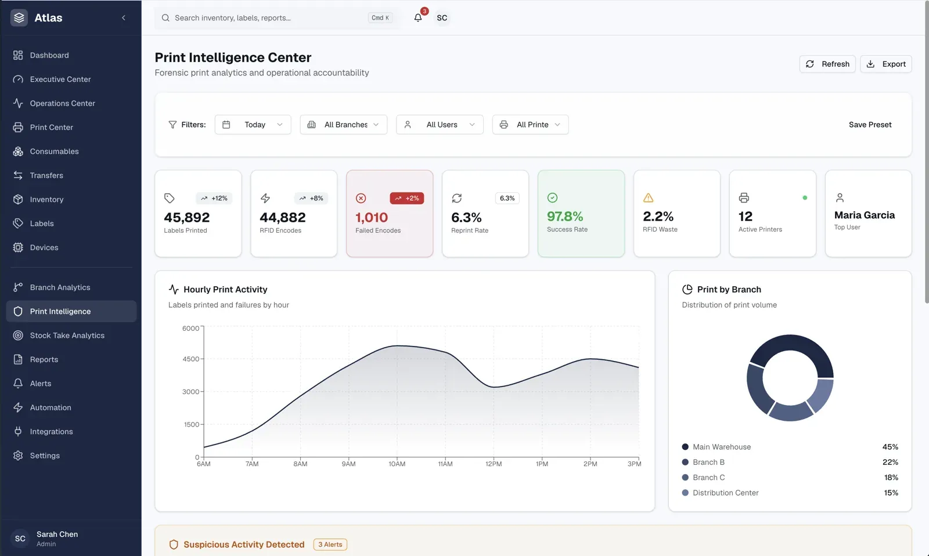
Task: Click the Branch B 22% legend row
Action: pos(790,463)
